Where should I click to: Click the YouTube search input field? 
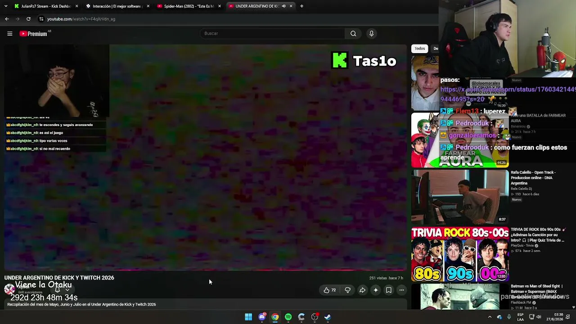(272, 33)
